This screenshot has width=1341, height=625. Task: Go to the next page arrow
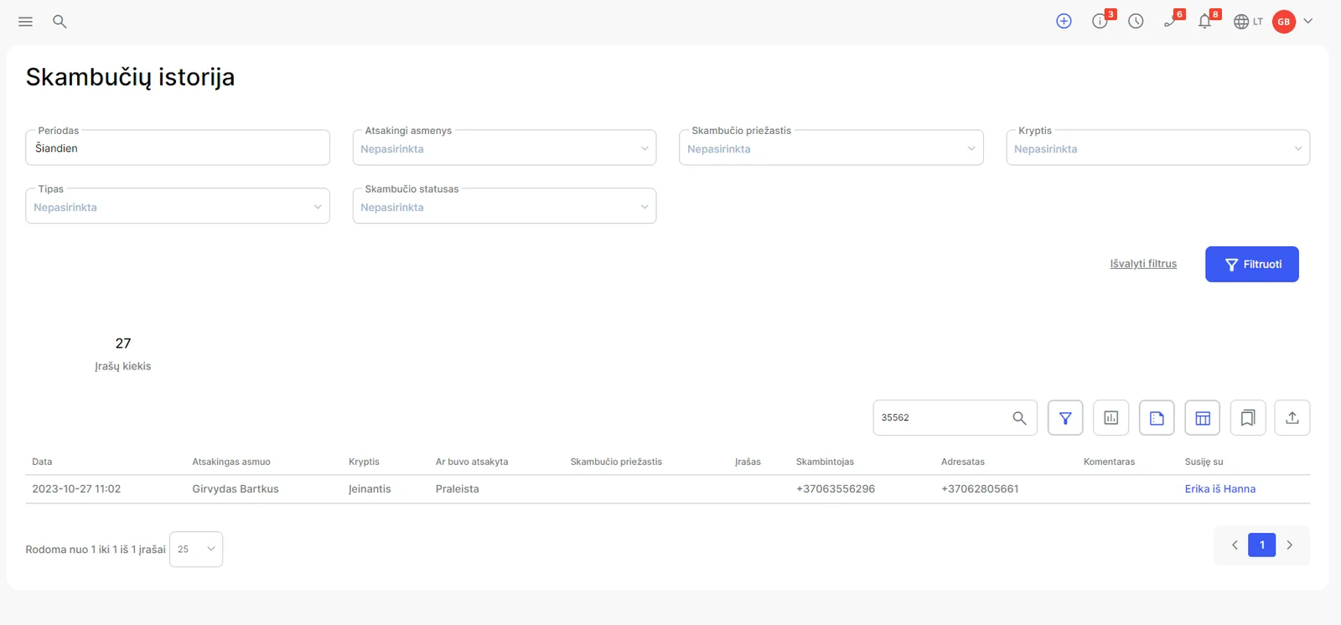pyautogui.click(x=1290, y=545)
